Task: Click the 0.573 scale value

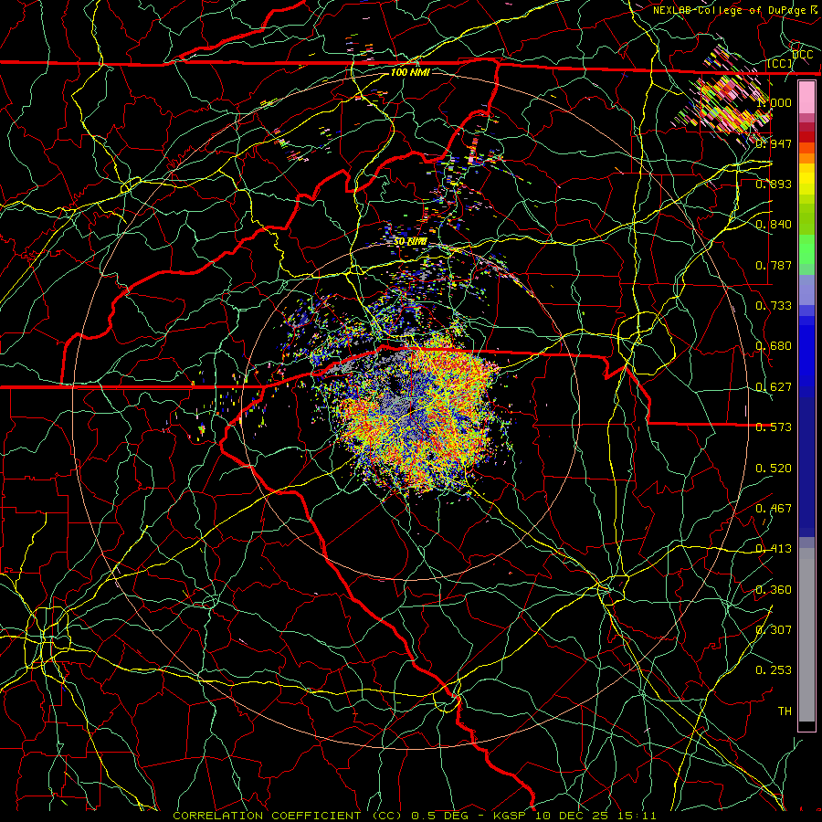Action: [774, 427]
